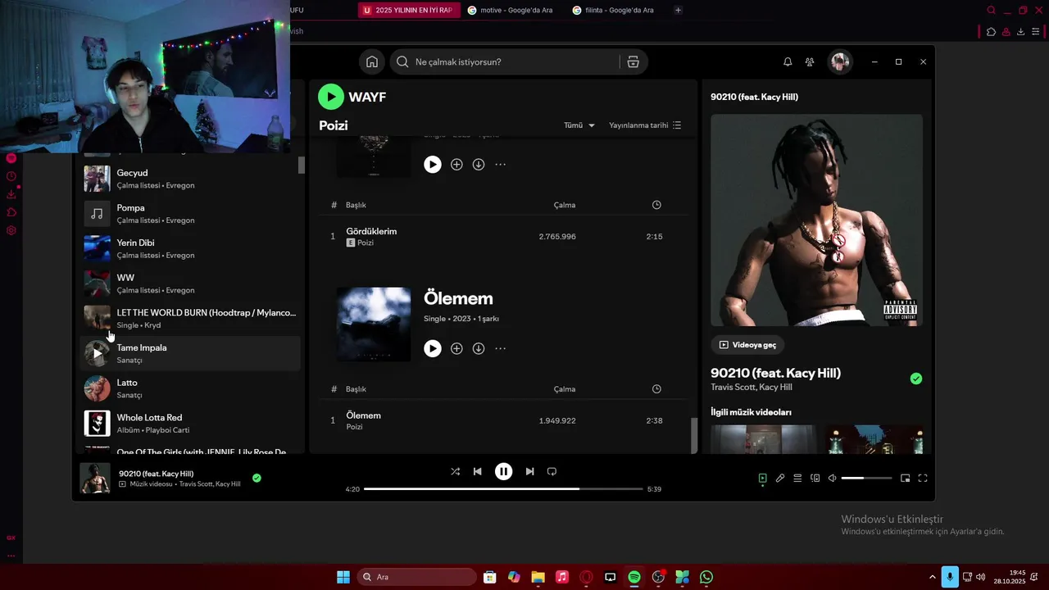The height and width of the screenshot is (590, 1049).
Task: Add Ölemem single to library
Action: pos(456,348)
